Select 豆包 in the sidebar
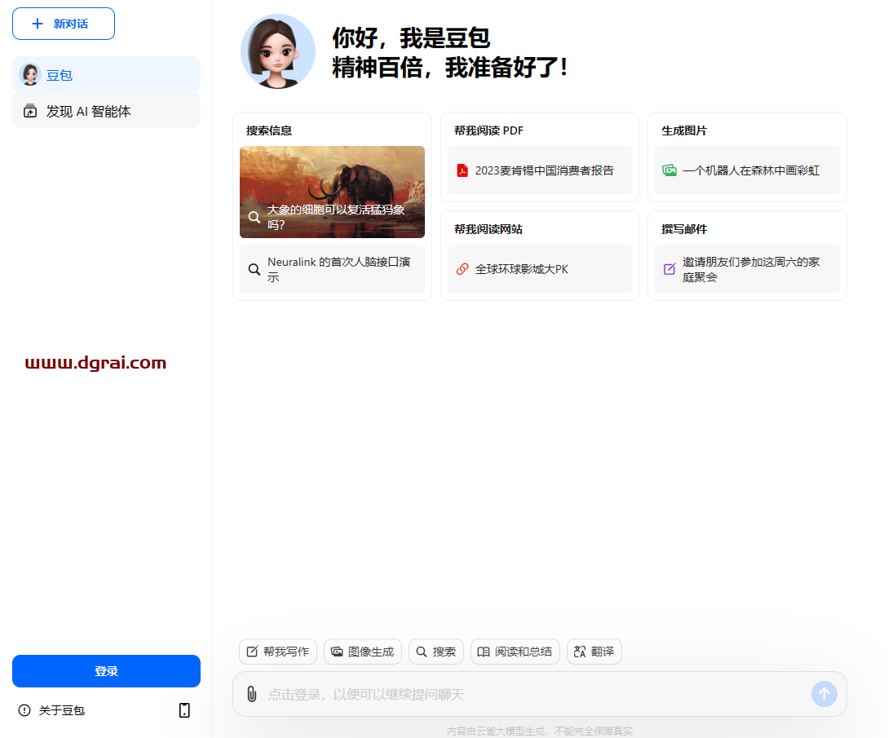The image size is (888, 738). [x=107, y=75]
